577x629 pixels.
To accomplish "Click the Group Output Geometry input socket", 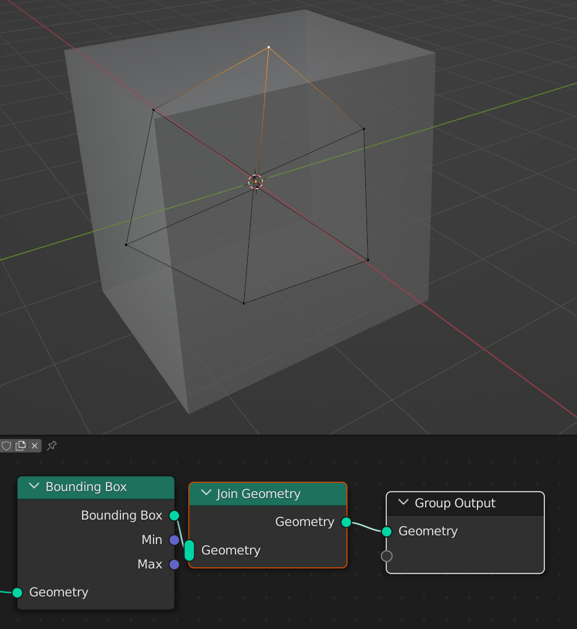I will click(387, 531).
